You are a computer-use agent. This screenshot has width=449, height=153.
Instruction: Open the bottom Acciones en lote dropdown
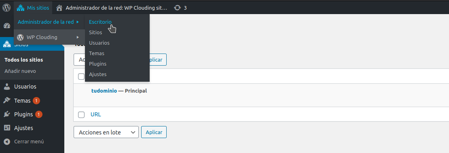106,132
